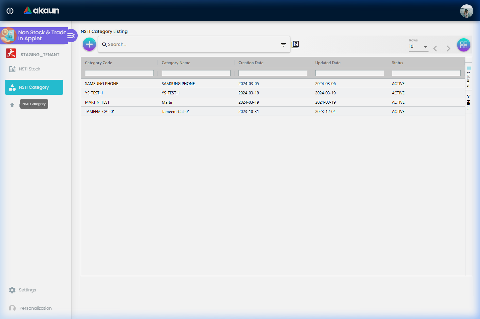Image resolution: width=480 pixels, height=319 pixels.
Task: Open the grid apps view button
Action: tap(463, 45)
